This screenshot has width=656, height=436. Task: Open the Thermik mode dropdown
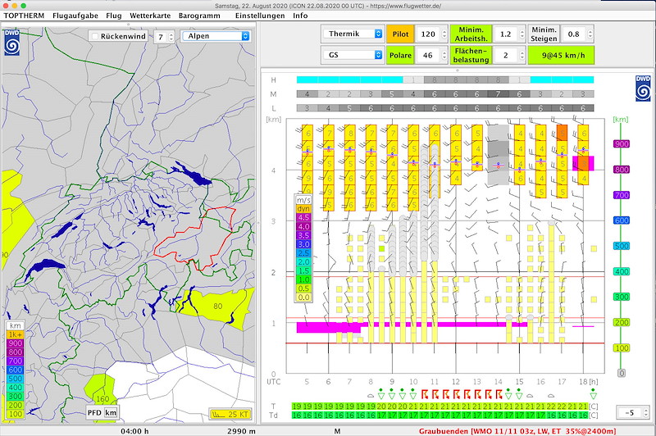click(x=353, y=34)
